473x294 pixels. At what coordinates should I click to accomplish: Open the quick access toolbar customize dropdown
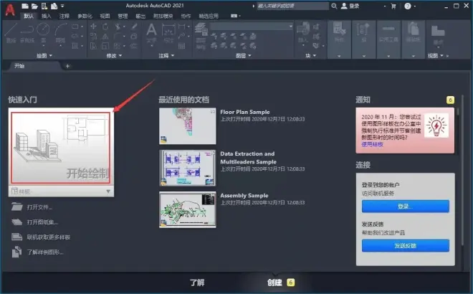pyautogui.click(x=62, y=6)
